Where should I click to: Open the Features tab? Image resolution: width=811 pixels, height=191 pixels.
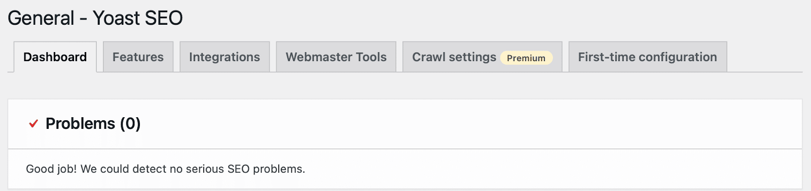click(x=138, y=57)
